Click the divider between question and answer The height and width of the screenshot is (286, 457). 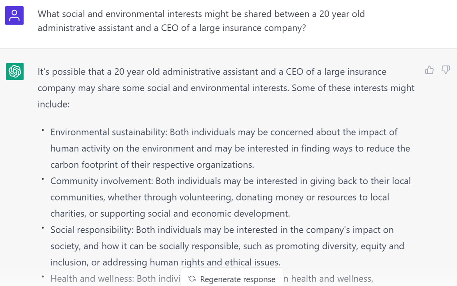(228, 48)
